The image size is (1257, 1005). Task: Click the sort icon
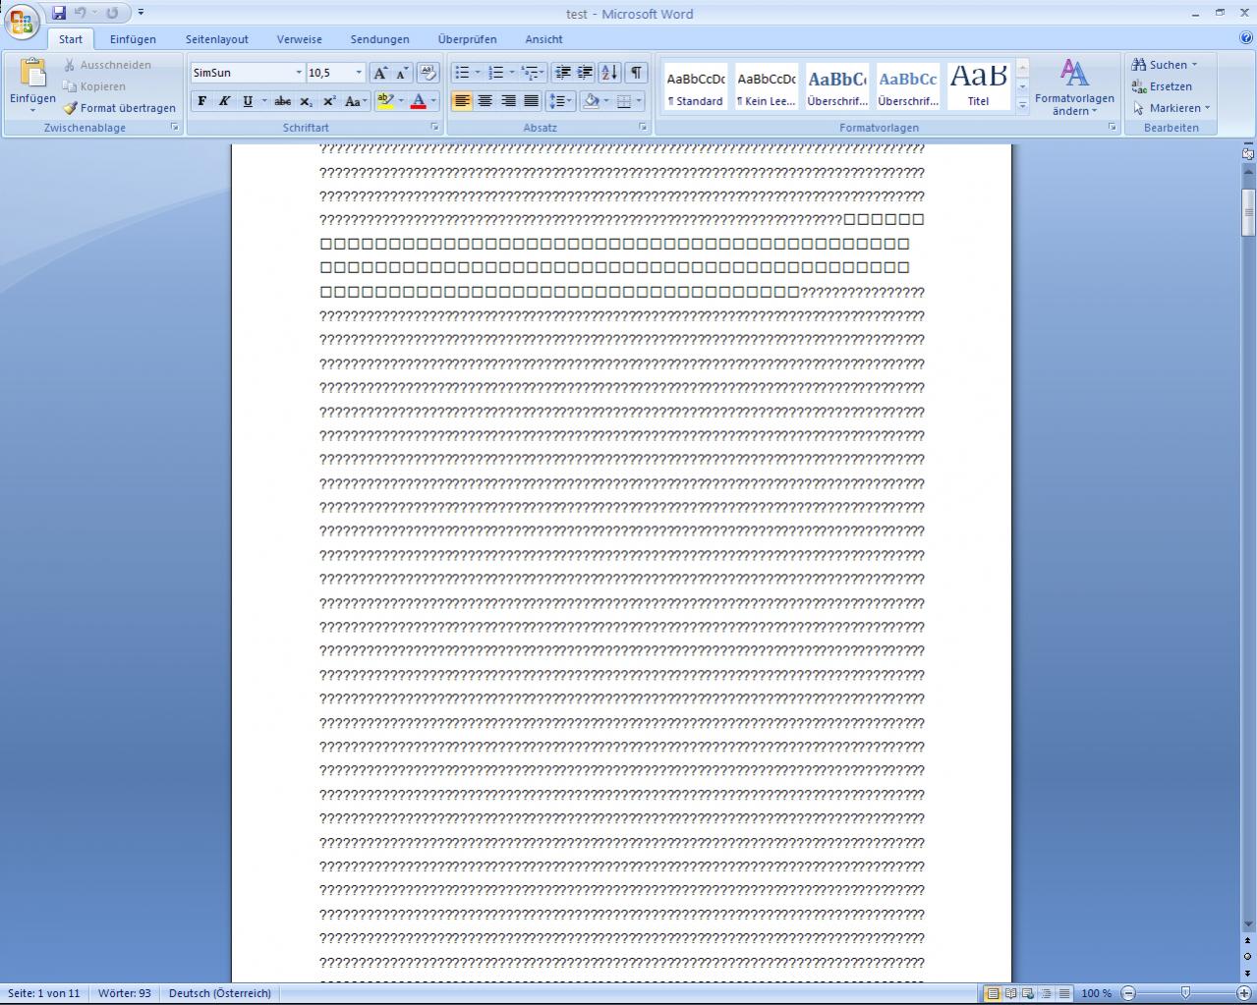pyautogui.click(x=609, y=73)
